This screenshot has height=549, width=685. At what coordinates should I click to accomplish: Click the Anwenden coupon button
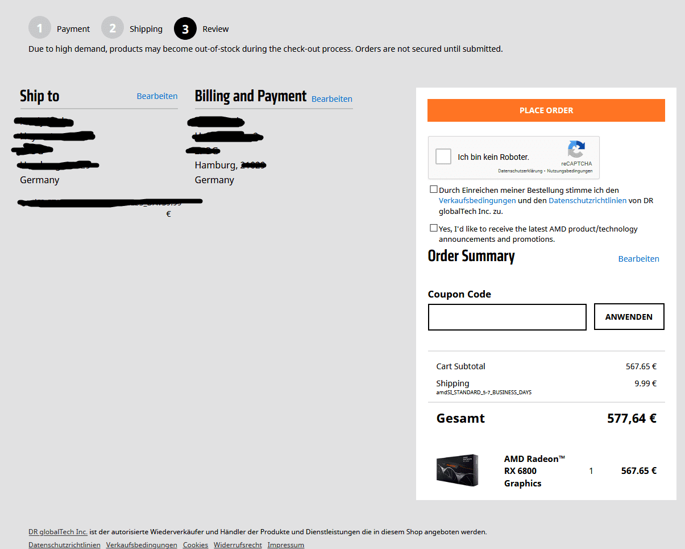[x=629, y=317]
